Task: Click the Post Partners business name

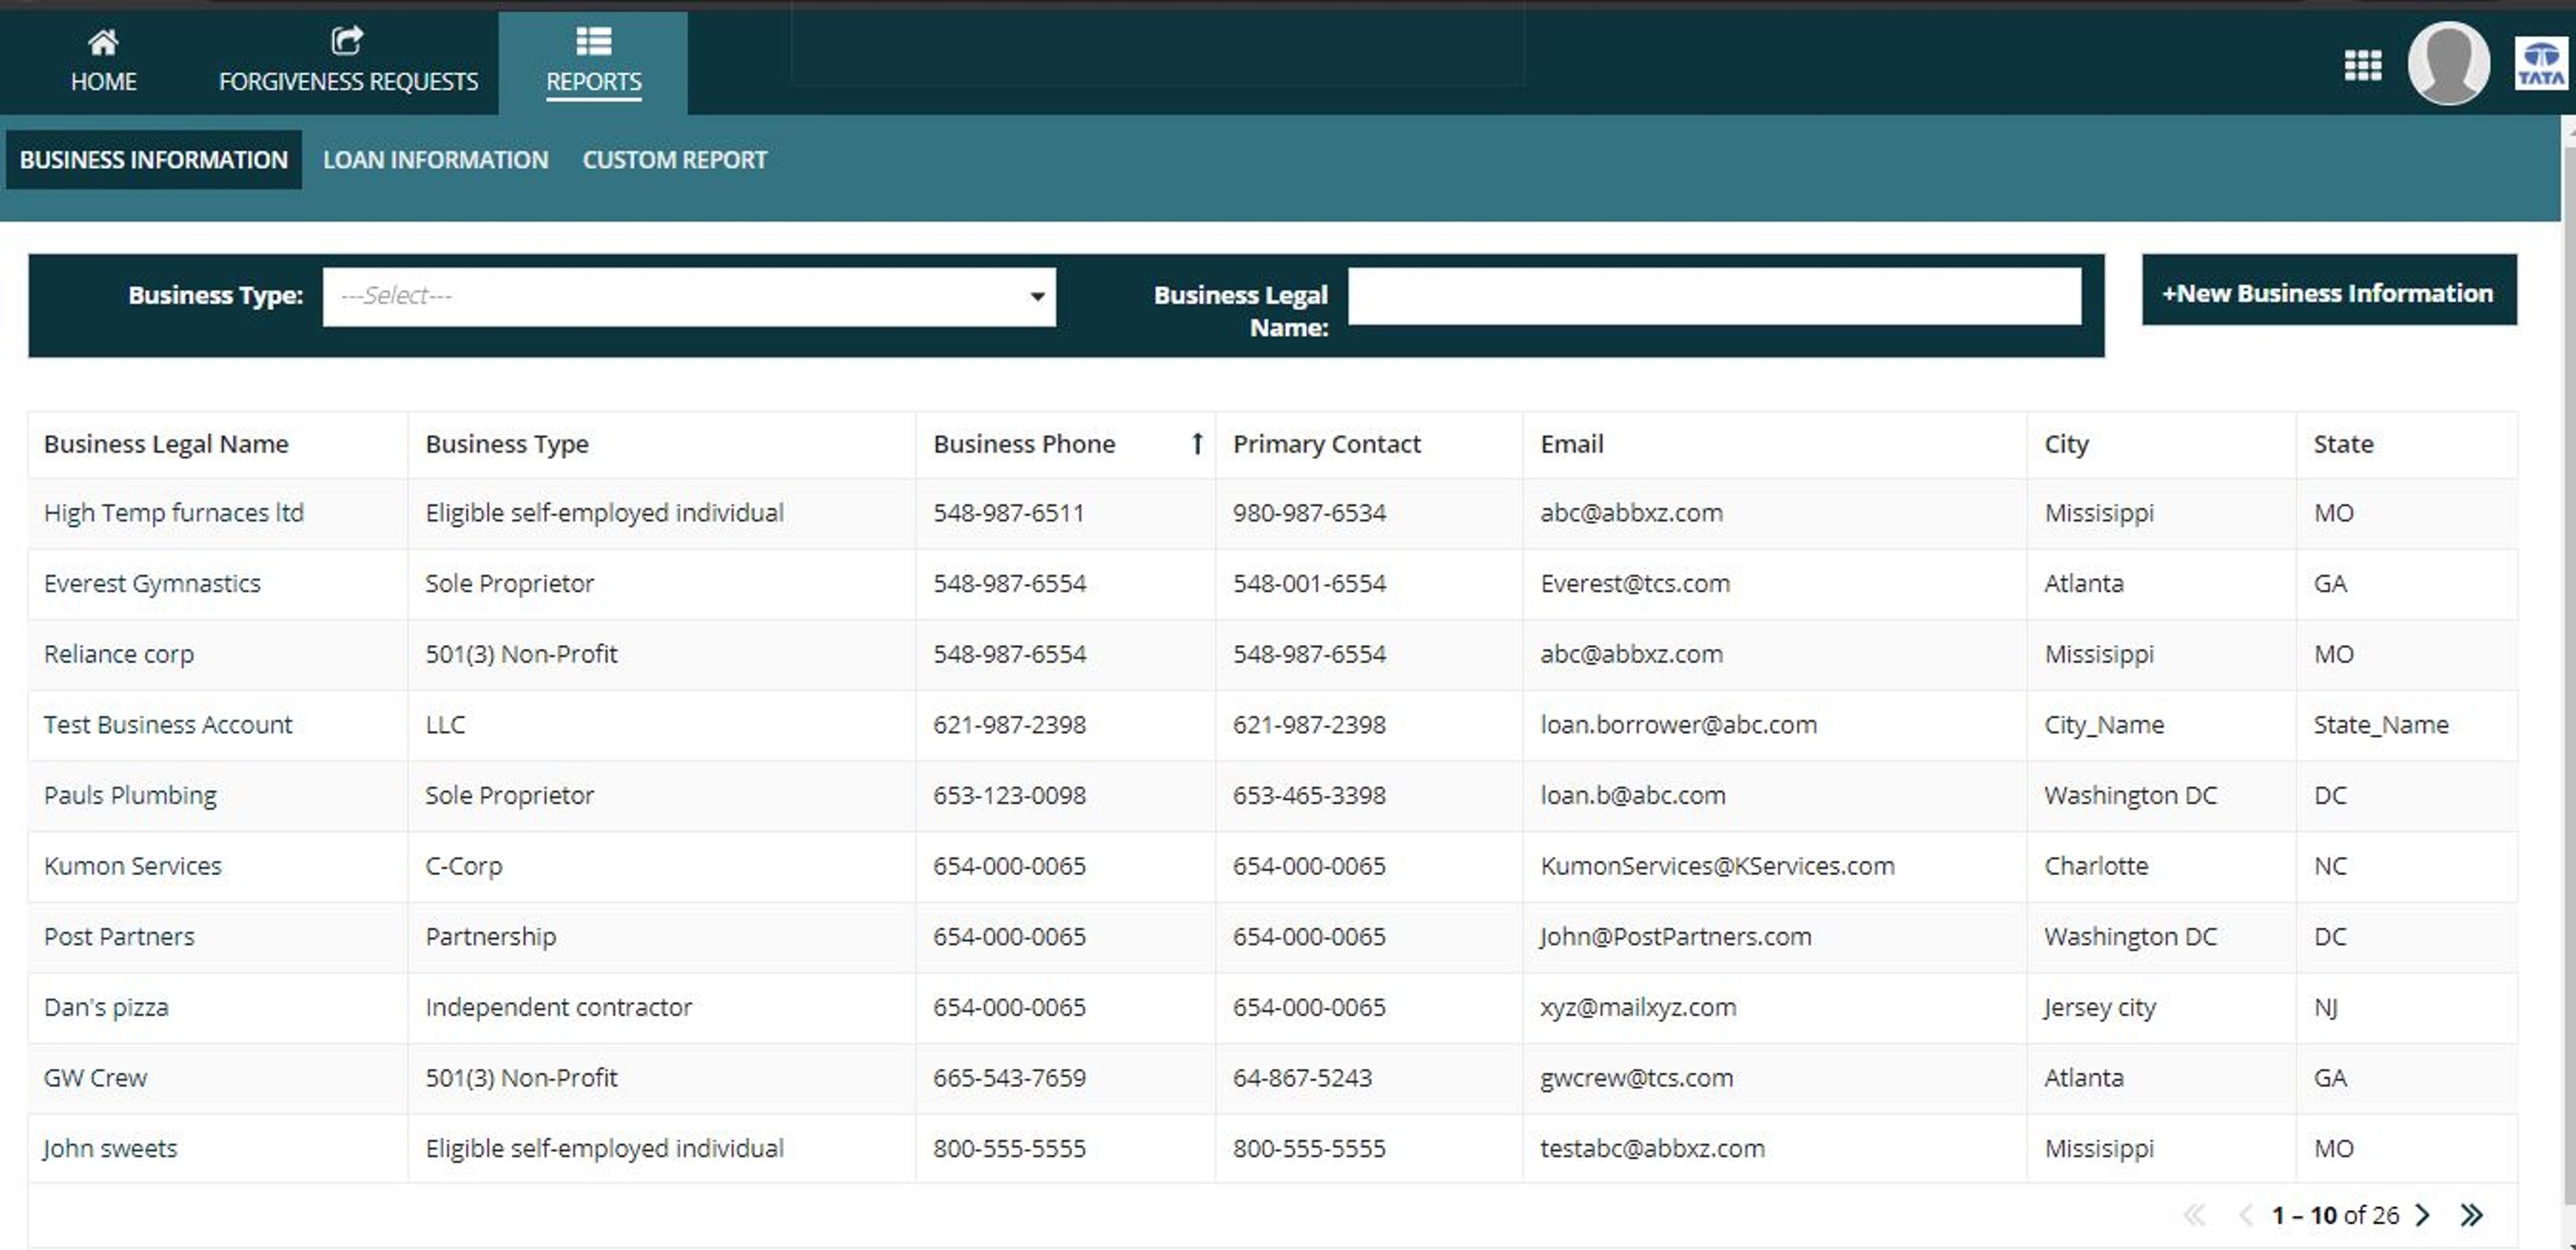Action: (x=119, y=937)
